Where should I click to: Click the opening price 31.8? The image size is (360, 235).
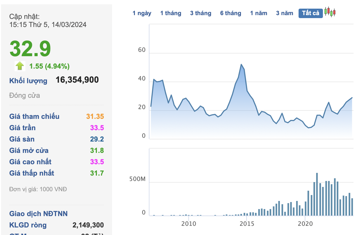pyautogui.click(x=97, y=150)
